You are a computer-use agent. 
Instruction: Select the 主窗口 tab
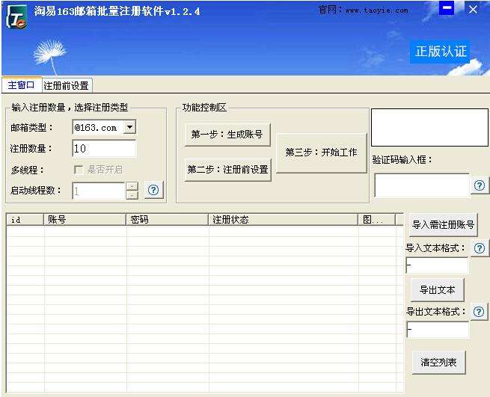(x=21, y=85)
